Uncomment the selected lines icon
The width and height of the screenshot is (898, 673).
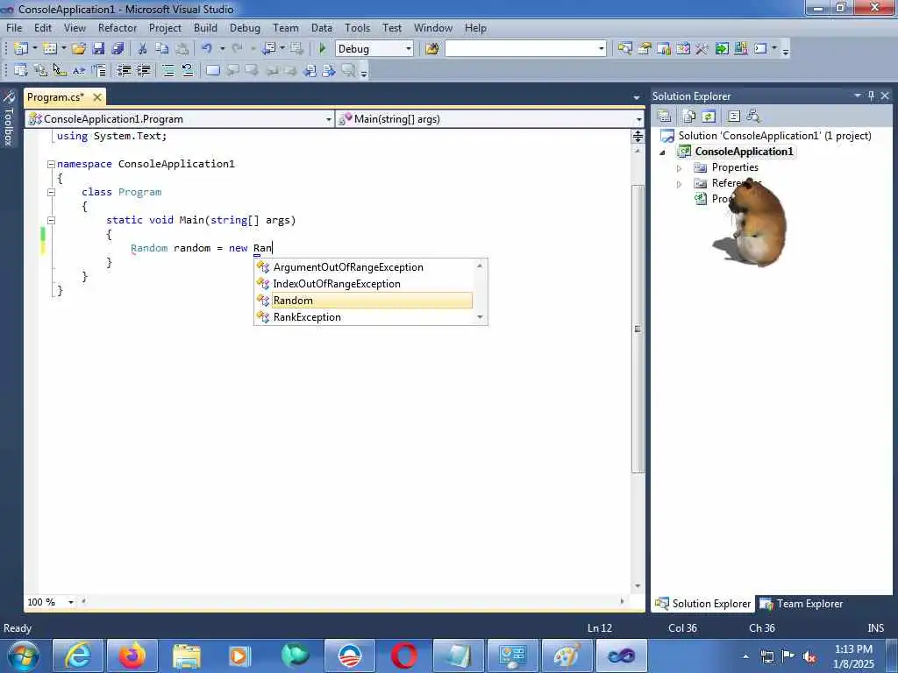click(x=188, y=70)
